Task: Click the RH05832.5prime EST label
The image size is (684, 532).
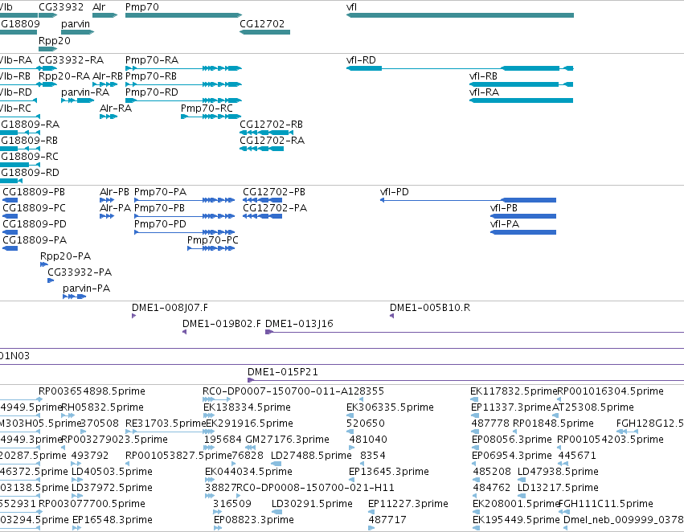Action: click(102, 407)
